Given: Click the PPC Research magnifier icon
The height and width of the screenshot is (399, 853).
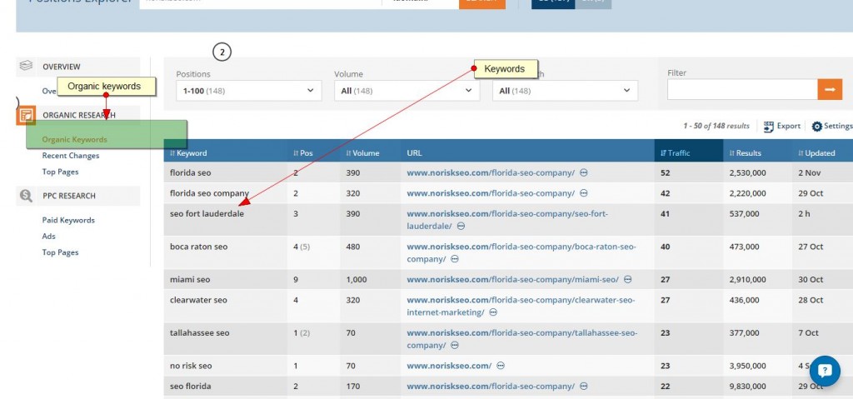Looking at the screenshot, I should click(26, 196).
